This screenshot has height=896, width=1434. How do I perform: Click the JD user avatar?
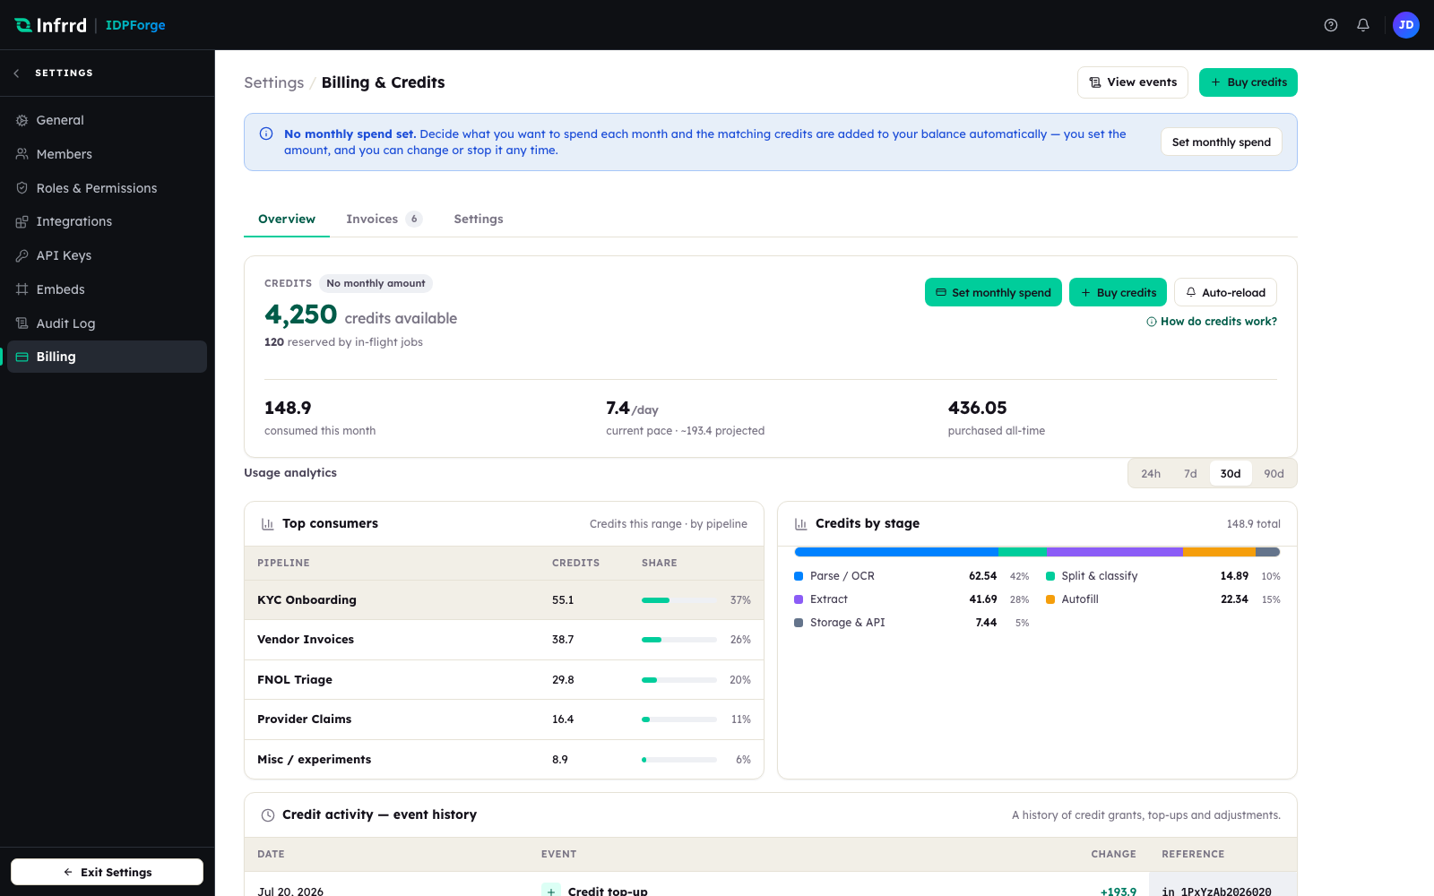pyautogui.click(x=1406, y=25)
